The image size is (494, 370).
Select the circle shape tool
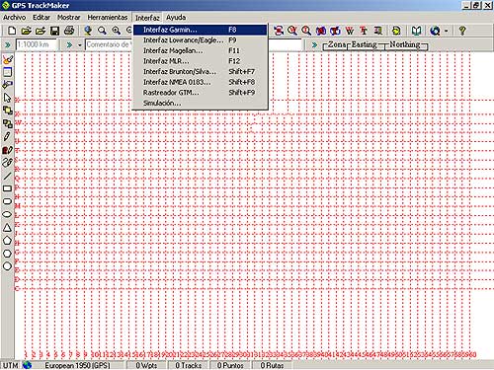(x=7, y=266)
